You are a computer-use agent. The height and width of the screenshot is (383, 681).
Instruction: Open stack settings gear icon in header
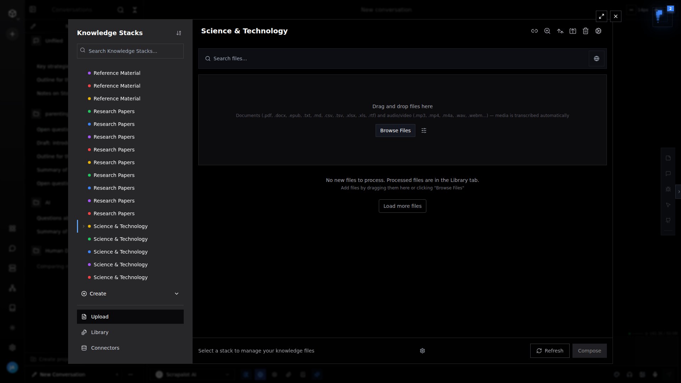coord(598,31)
